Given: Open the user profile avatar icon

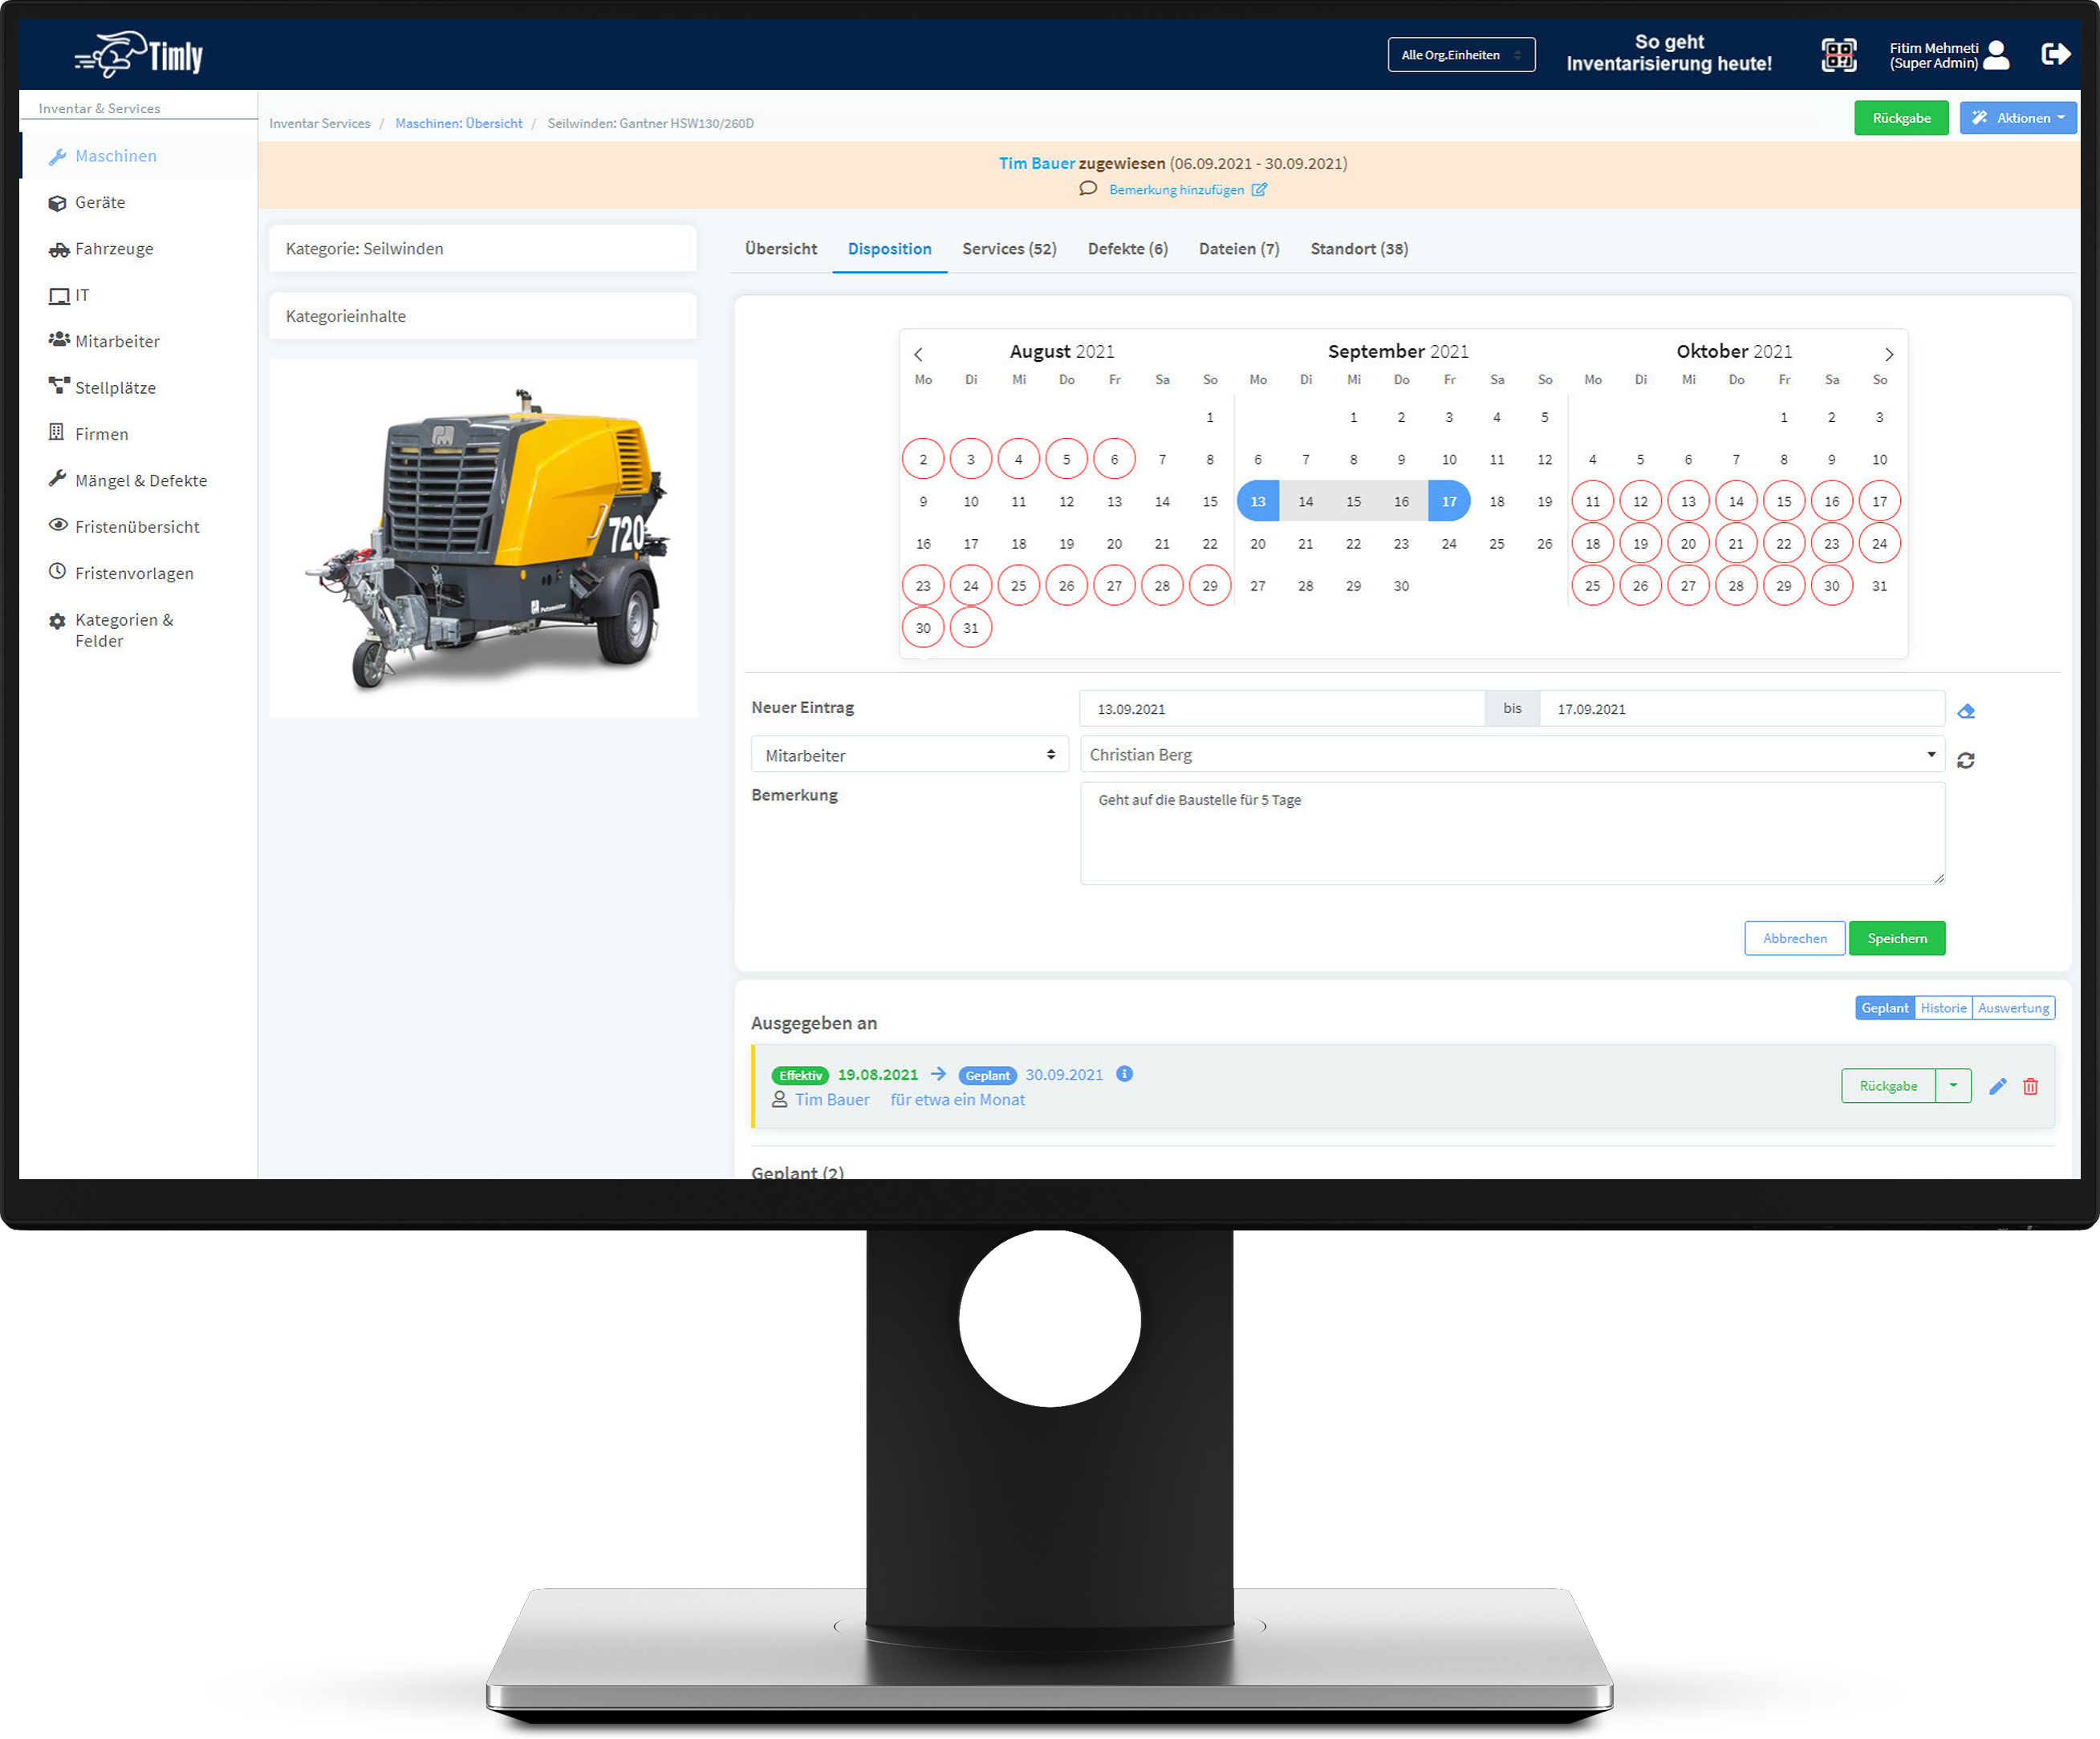Looking at the screenshot, I should tap(1996, 55).
